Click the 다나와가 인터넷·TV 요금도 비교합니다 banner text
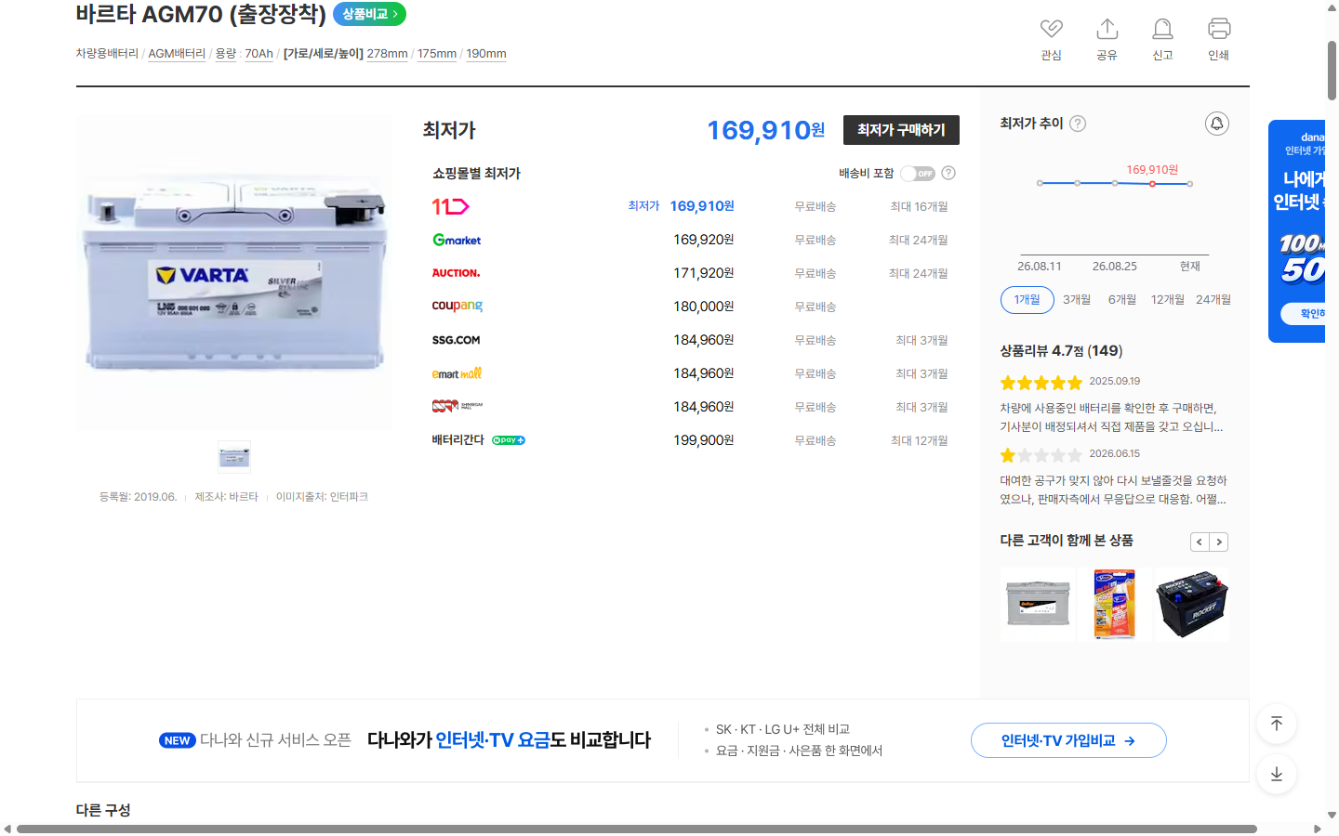 [x=509, y=740]
